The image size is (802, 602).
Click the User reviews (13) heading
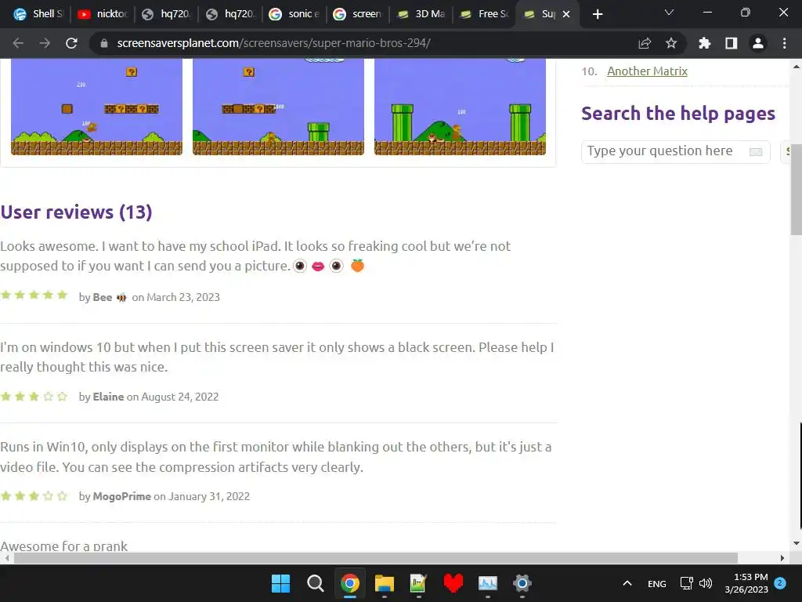pyautogui.click(x=76, y=212)
